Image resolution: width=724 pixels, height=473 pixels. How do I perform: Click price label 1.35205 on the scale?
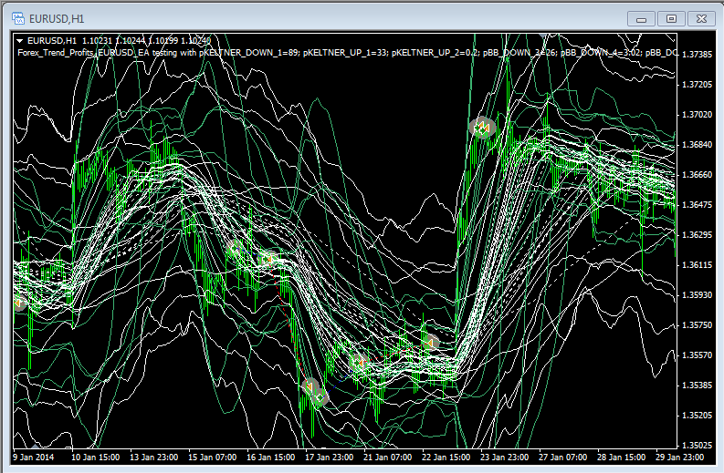click(x=697, y=416)
